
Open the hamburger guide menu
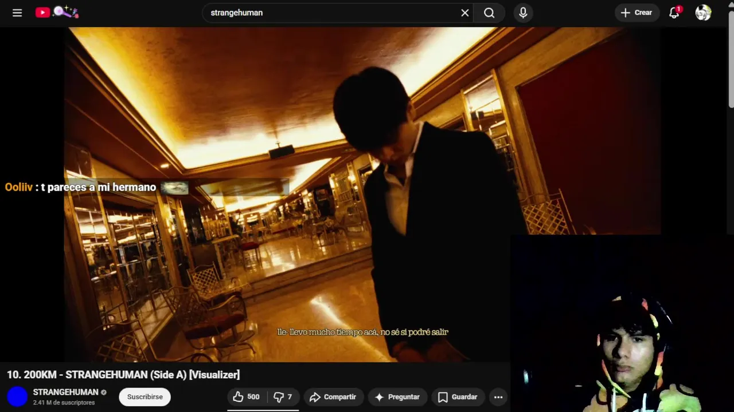coord(17,13)
